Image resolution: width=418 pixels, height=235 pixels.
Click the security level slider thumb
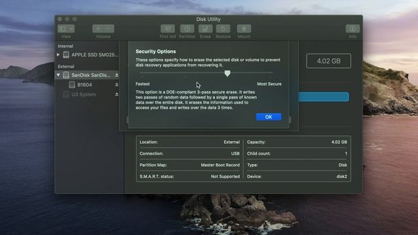(227, 73)
